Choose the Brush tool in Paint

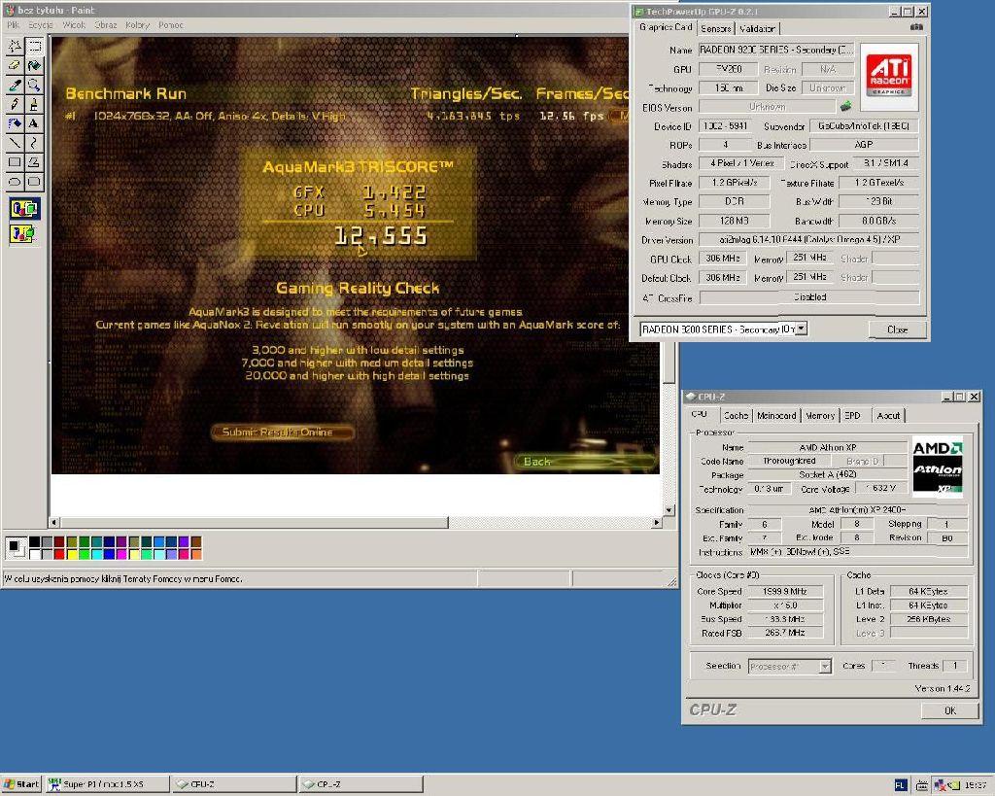point(34,103)
